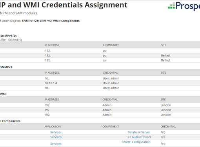Image resolution: width=200 pixels, height=147 pixels.
Task: Open the Database Server component link
Action: 139,132
